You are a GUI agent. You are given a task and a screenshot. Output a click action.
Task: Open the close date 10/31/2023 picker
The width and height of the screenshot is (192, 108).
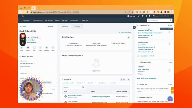[x=34, y=37]
